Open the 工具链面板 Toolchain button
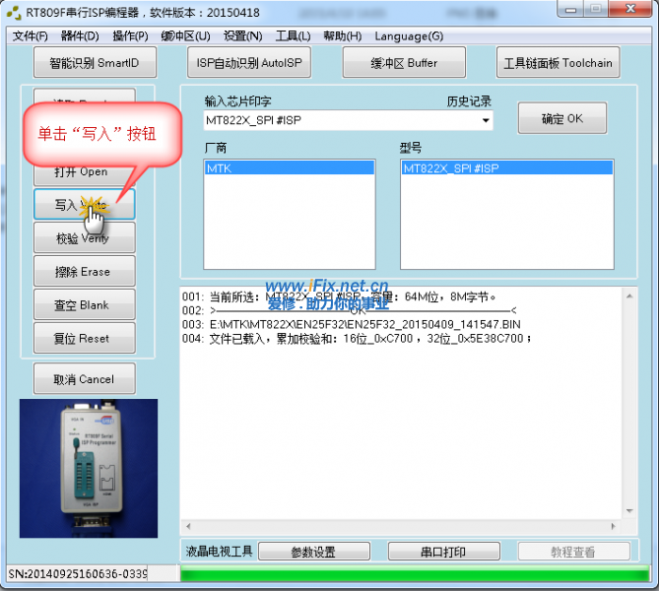The width and height of the screenshot is (659, 591). 558,63
